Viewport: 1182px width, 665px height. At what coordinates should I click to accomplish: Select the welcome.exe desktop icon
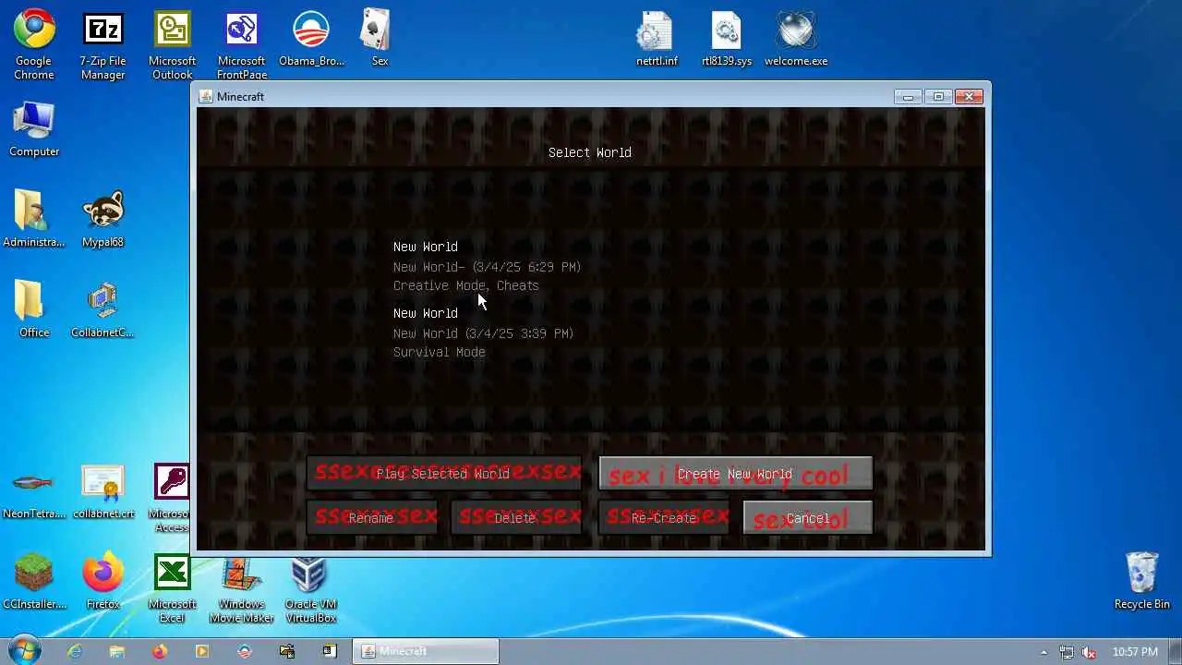[796, 39]
